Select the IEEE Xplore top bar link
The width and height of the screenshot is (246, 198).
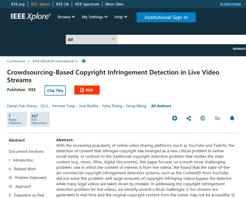(40, 4)
